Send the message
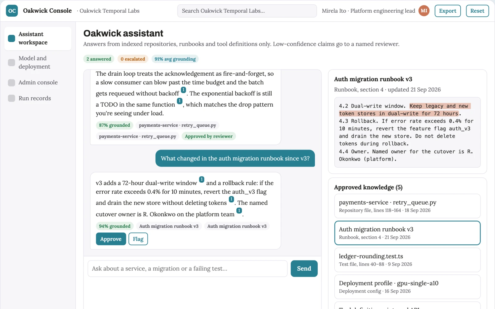 coord(304,269)
